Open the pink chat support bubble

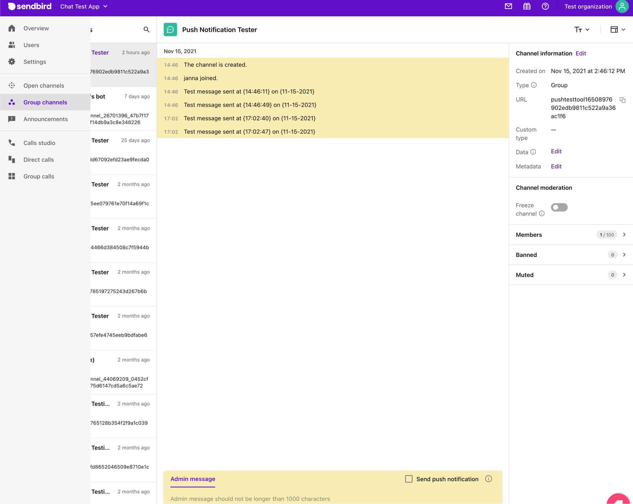(619, 498)
